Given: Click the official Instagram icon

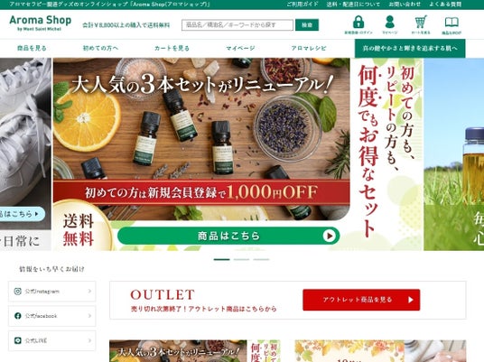Looking at the screenshot, I should [18, 292].
